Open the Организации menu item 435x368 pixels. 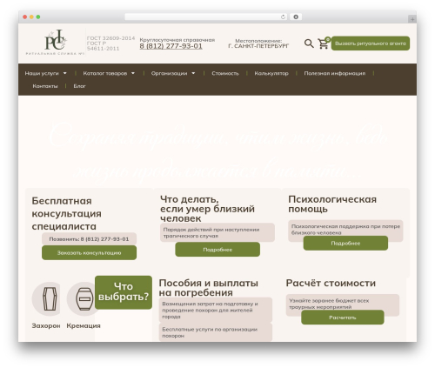pyautogui.click(x=169, y=73)
